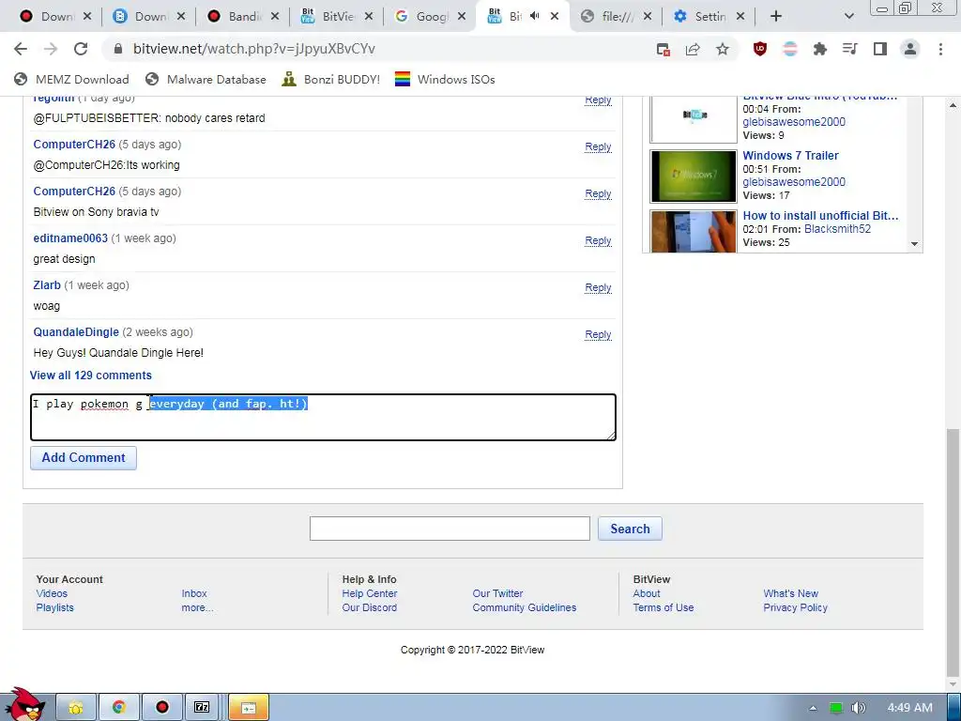Open MEMZ Download bookmark
The height and width of the screenshot is (721, 961).
click(x=71, y=79)
